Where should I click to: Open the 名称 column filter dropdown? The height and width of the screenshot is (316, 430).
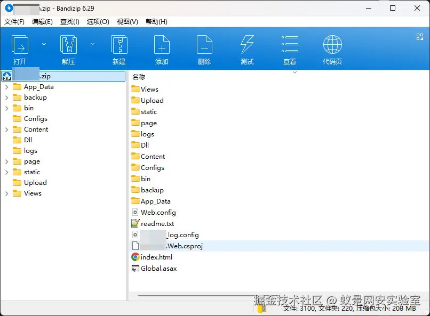[294, 71]
